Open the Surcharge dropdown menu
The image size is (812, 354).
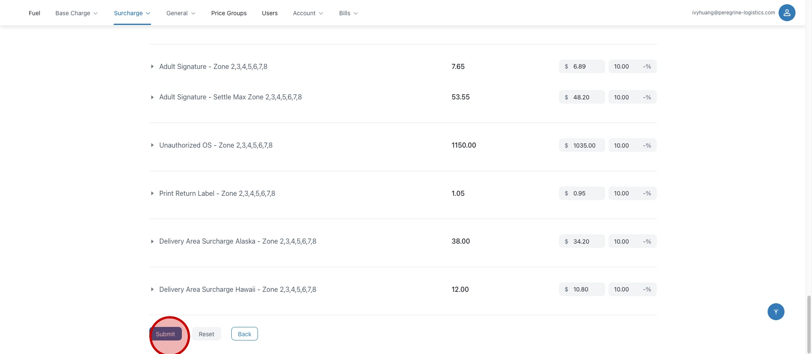tap(132, 13)
